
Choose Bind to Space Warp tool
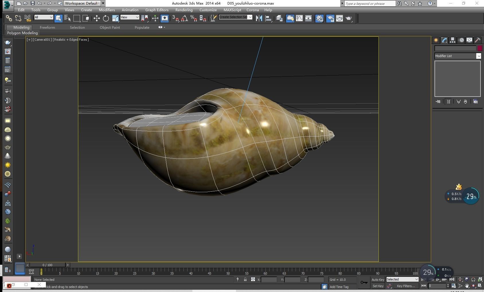(27, 18)
